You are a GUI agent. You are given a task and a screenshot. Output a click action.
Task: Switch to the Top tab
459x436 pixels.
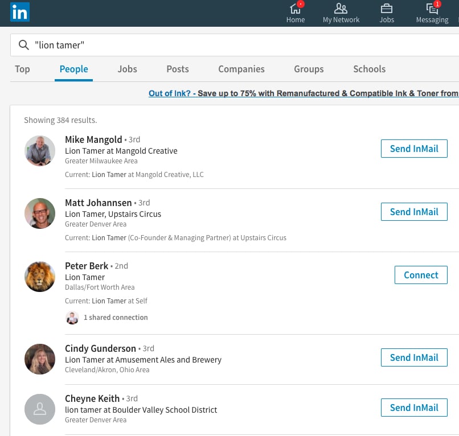pyautogui.click(x=22, y=69)
